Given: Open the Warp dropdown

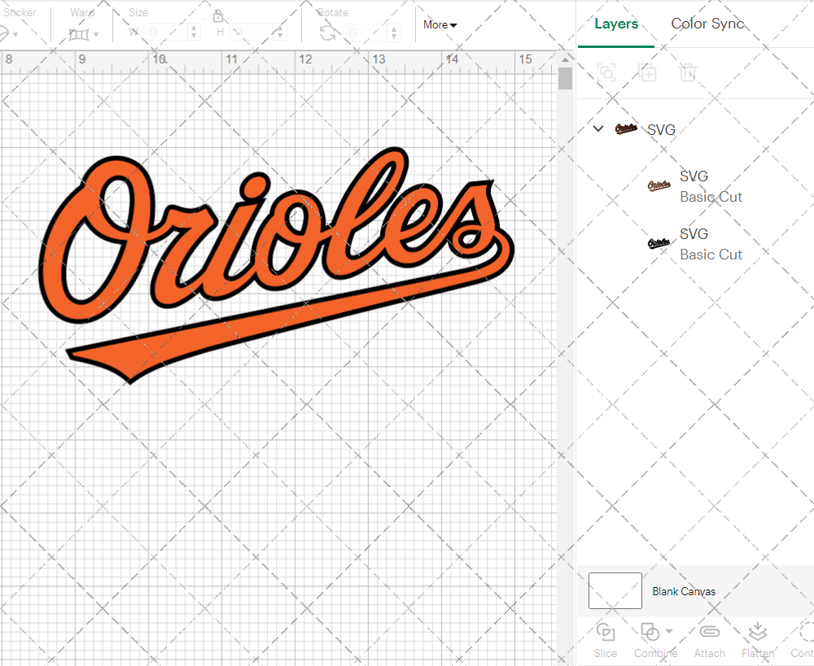Looking at the screenshot, I should tap(84, 34).
